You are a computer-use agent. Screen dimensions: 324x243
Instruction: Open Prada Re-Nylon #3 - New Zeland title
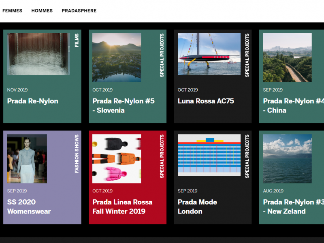coord(293,207)
